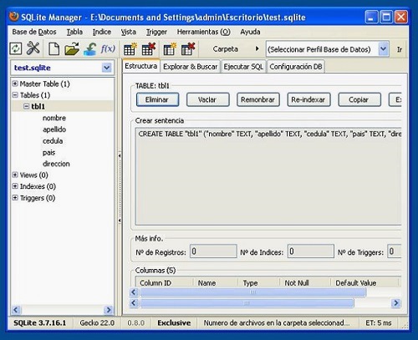418x340 pixels.
Task: Collapse the Tables (1) node
Action: pos(15,95)
